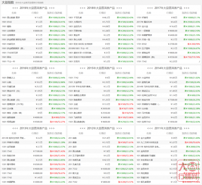Click the <<< arrow beside 2019年大益普洱茶产品
The height and width of the screenshot is (185, 202).
[x=15, y=8]
